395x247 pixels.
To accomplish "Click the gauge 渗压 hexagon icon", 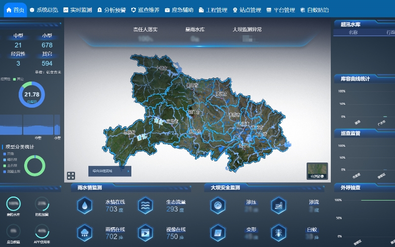I will pos(218,205).
